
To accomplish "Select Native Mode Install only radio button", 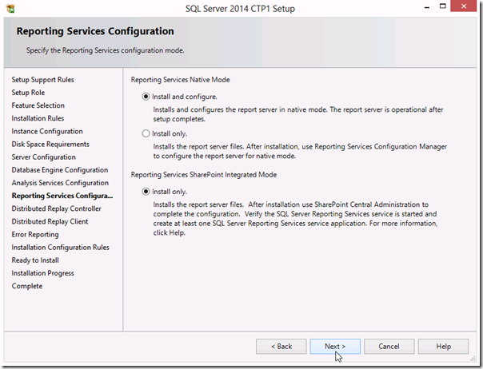I will (146, 133).
